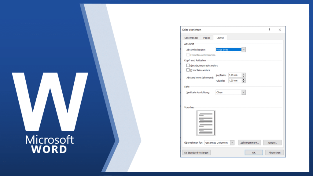Enable Gerade/ungerade anders checkbox

[188, 65]
